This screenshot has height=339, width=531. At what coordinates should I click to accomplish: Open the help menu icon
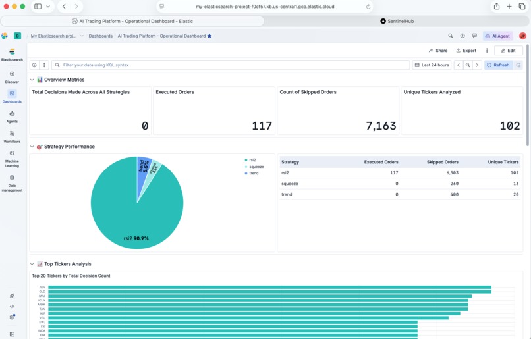(x=462, y=36)
